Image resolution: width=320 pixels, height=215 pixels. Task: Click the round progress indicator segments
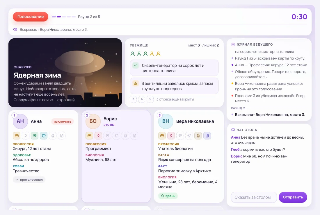pos(64,17)
